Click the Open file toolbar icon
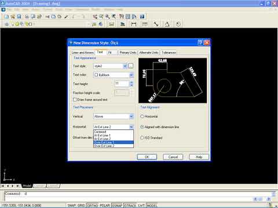This screenshot has height=208, width=278. pos(13,17)
